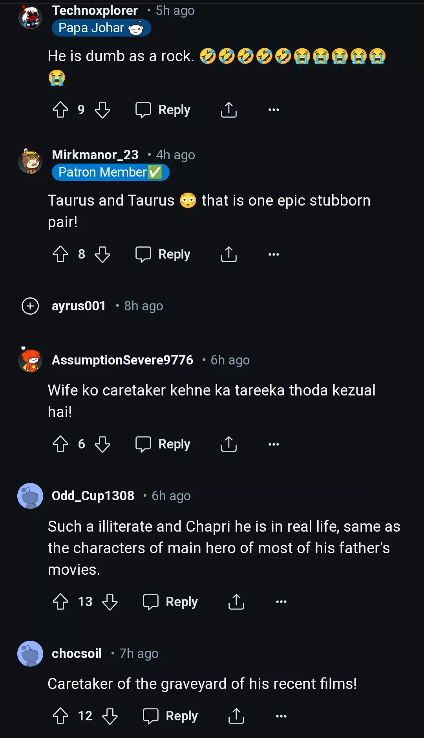Tap the Papa Johar flair badge
This screenshot has width=424, height=738.
pos(101,28)
